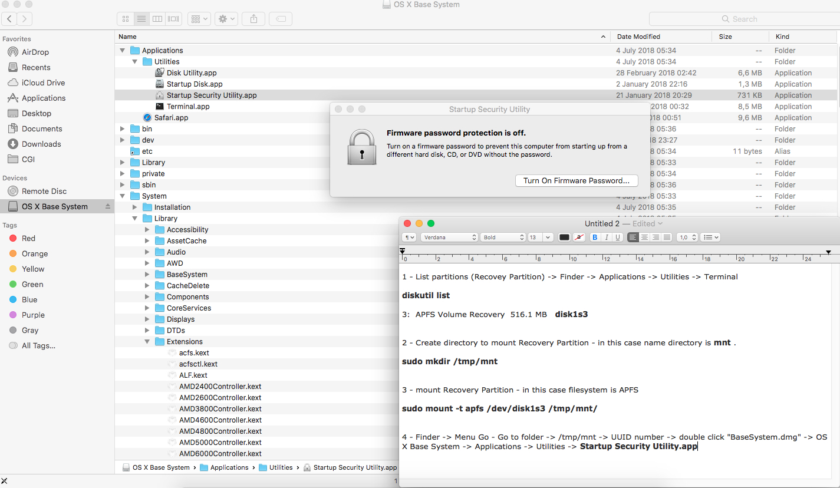Click the Finder edit tags button
Image resolution: width=840 pixels, height=488 pixels.
click(x=281, y=19)
